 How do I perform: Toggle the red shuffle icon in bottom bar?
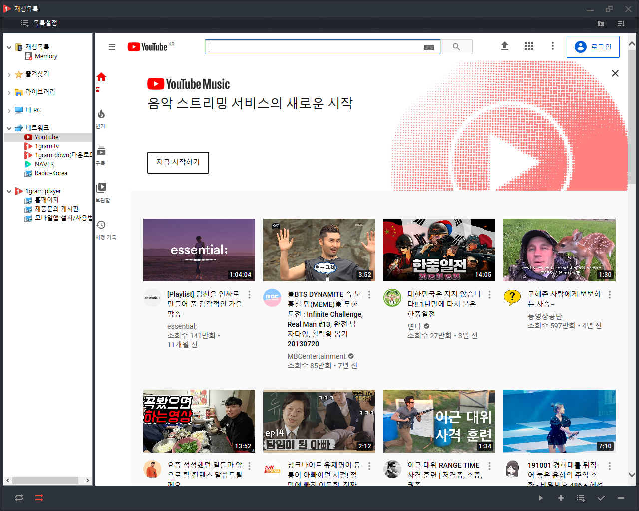(39, 498)
